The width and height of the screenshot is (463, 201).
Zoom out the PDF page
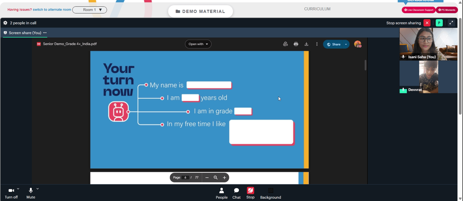tap(207, 177)
